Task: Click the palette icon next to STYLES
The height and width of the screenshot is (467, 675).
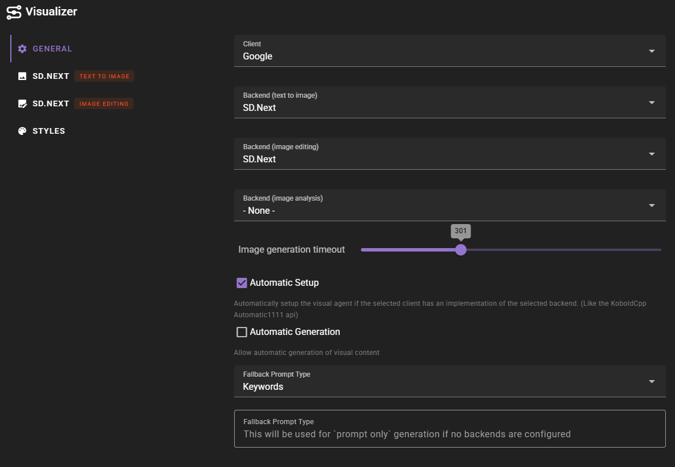Action: pos(22,130)
